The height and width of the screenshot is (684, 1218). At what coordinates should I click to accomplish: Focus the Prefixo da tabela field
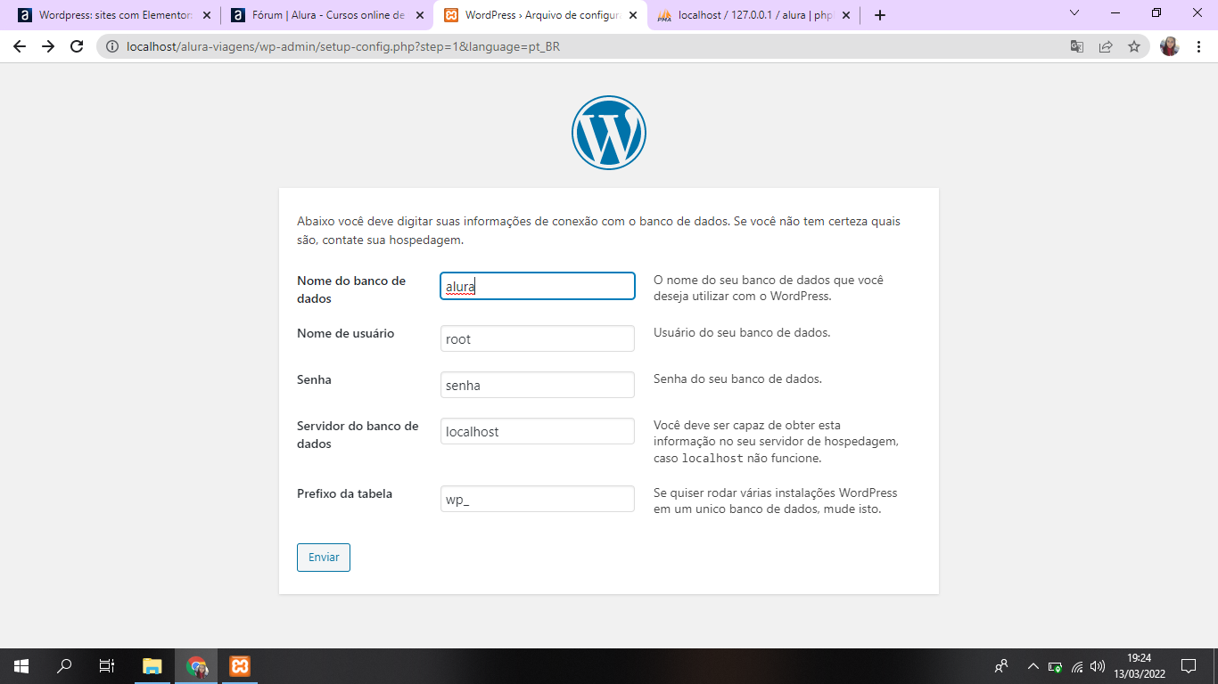point(538,499)
